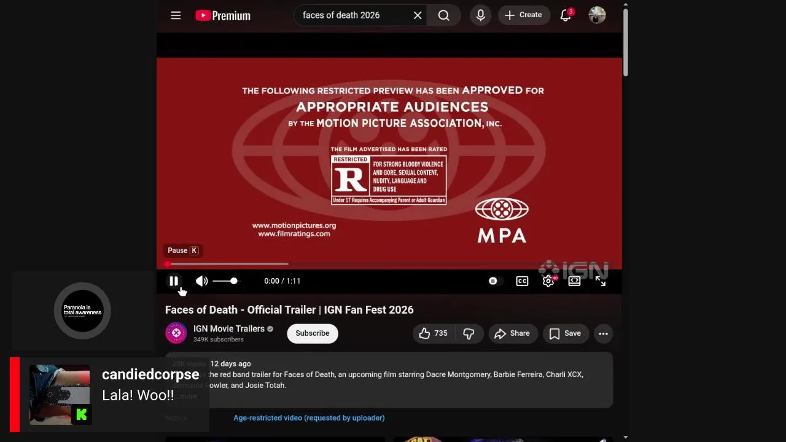The image size is (786, 442).
Task: Open the Create button
Action: [x=524, y=15]
